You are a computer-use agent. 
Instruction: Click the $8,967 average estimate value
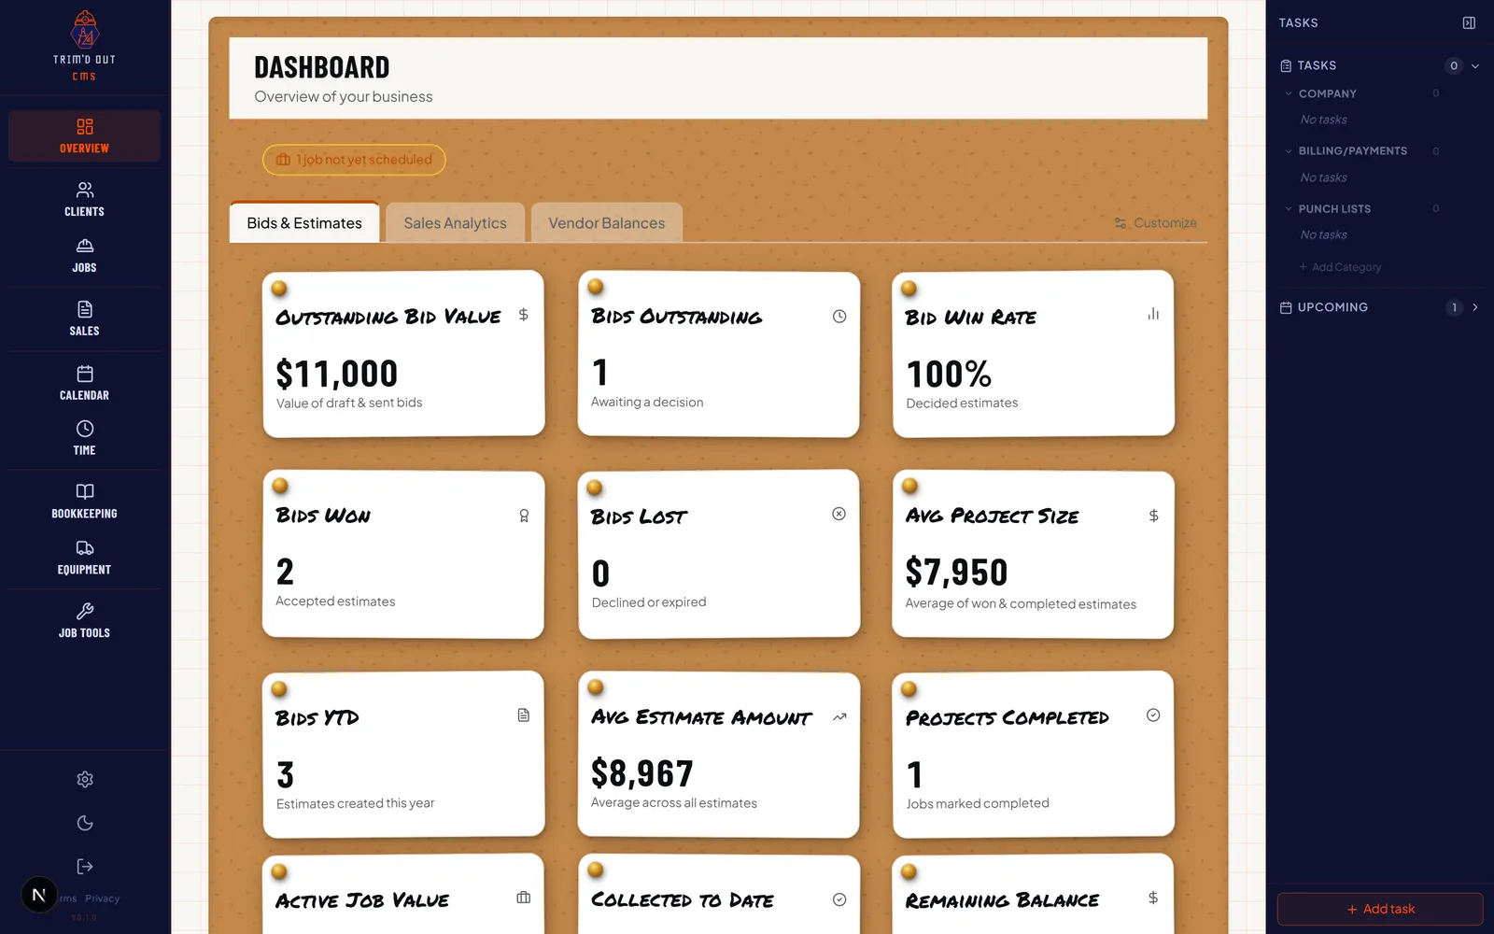(x=642, y=773)
